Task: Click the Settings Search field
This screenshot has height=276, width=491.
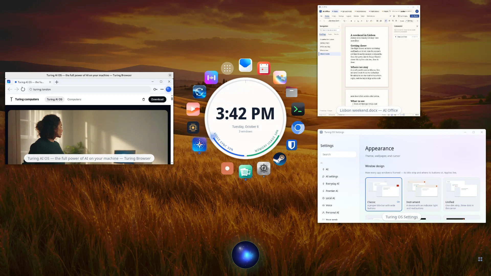Action: click(338, 155)
